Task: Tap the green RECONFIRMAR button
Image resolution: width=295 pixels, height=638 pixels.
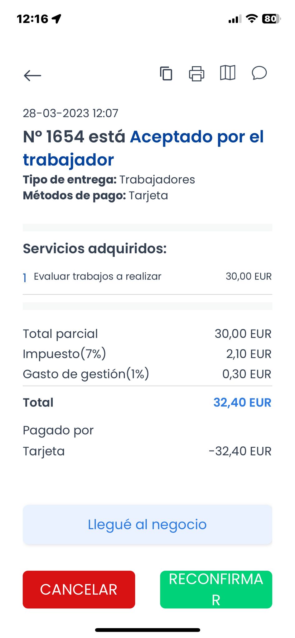Action: pyautogui.click(x=216, y=589)
